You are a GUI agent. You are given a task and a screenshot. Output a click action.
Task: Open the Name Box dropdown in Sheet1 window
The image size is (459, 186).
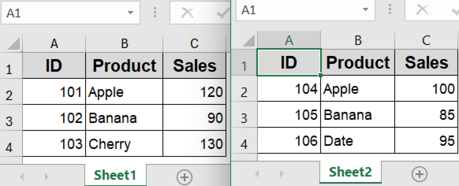click(131, 12)
